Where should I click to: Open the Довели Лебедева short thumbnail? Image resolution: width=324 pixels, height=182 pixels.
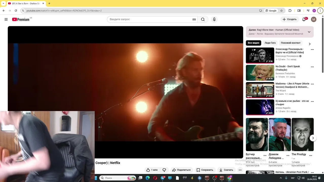click(x=279, y=134)
